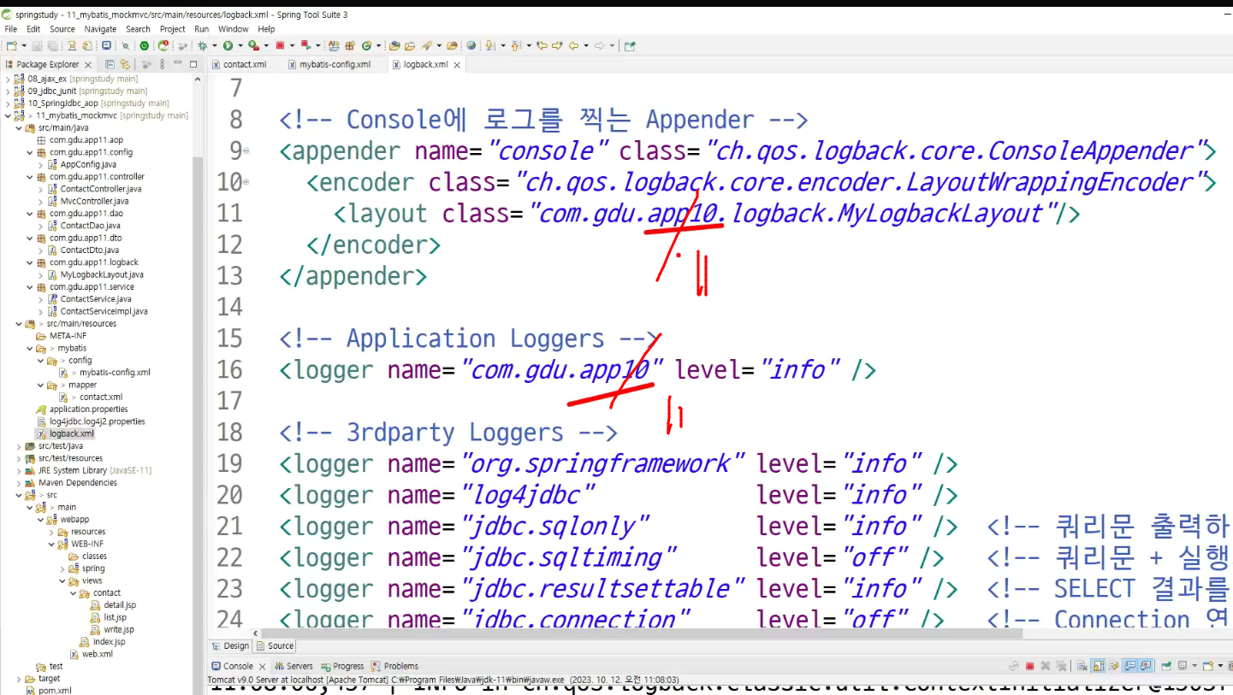The image size is (1233, 695).
Task: Open the Navigate menu
Action: coord(100,29)
